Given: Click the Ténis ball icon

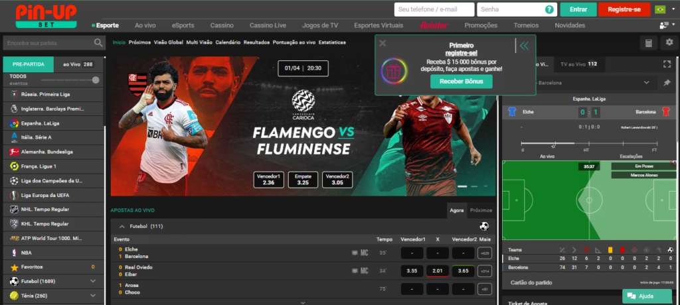Looking at the screenshot, I should [14, 296].
